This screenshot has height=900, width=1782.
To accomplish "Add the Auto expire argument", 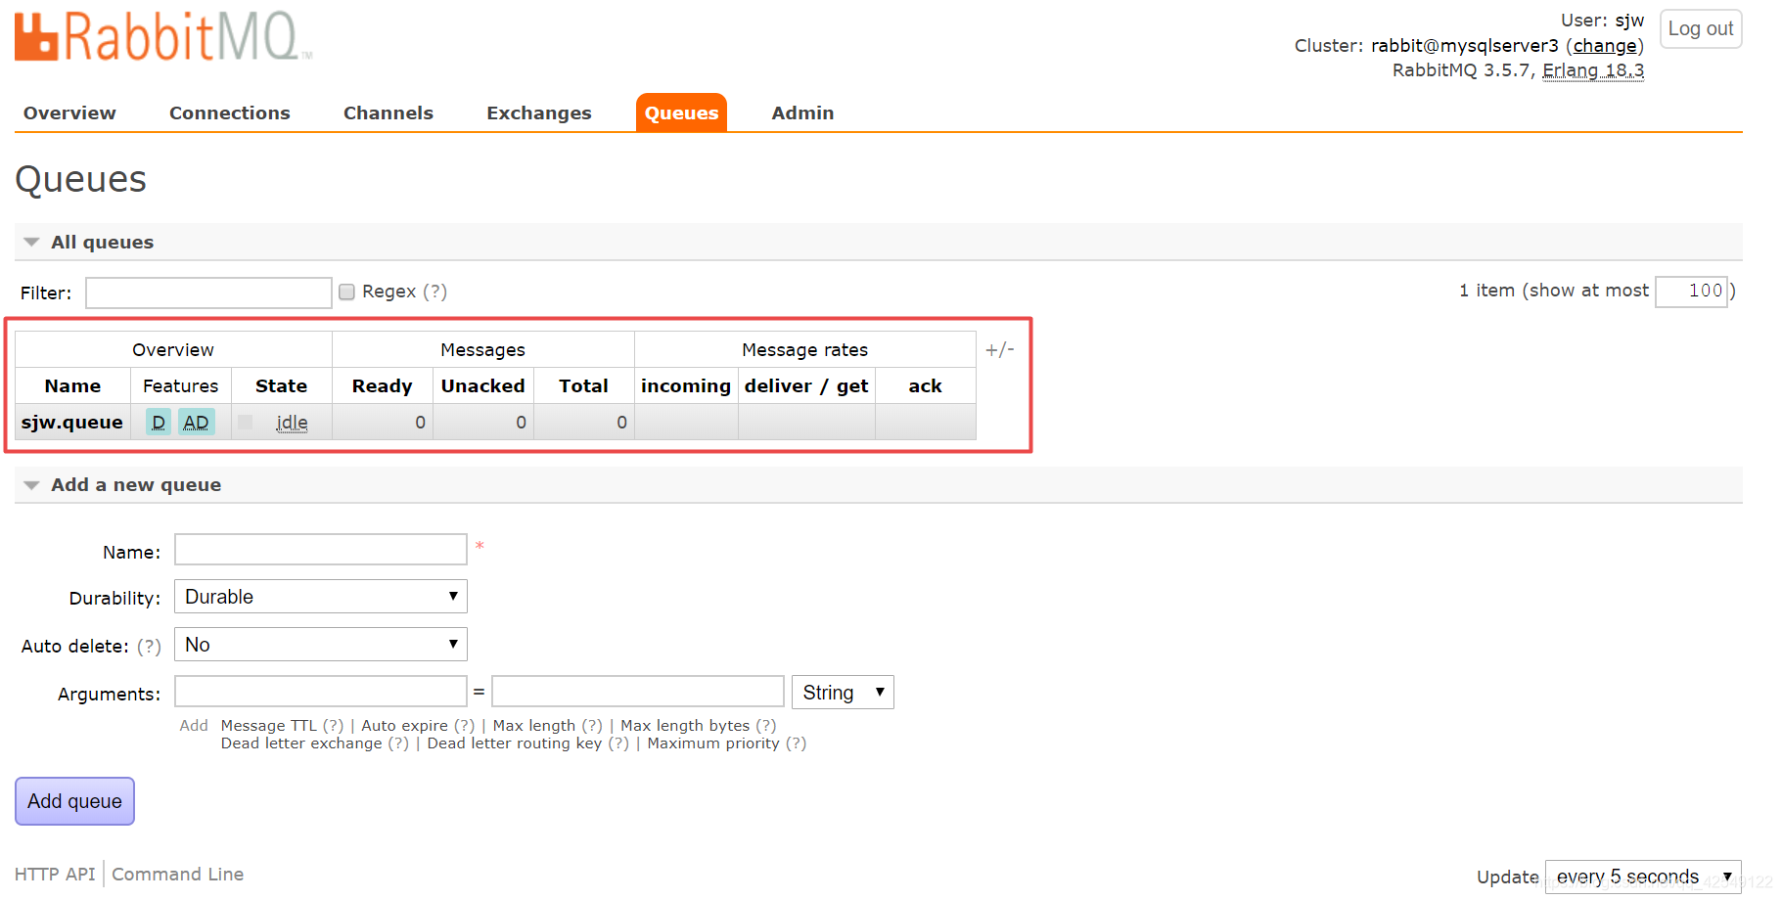I will [404, 726].
